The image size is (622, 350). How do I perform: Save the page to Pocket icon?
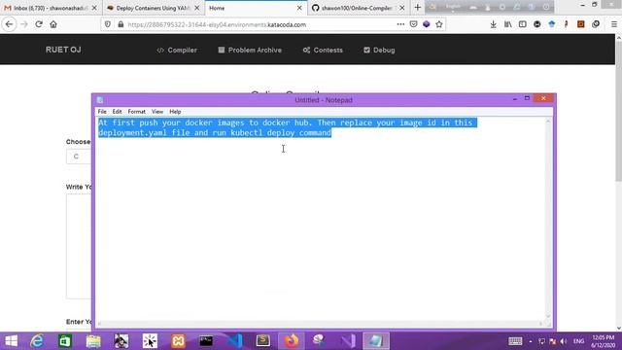[413, 24]
